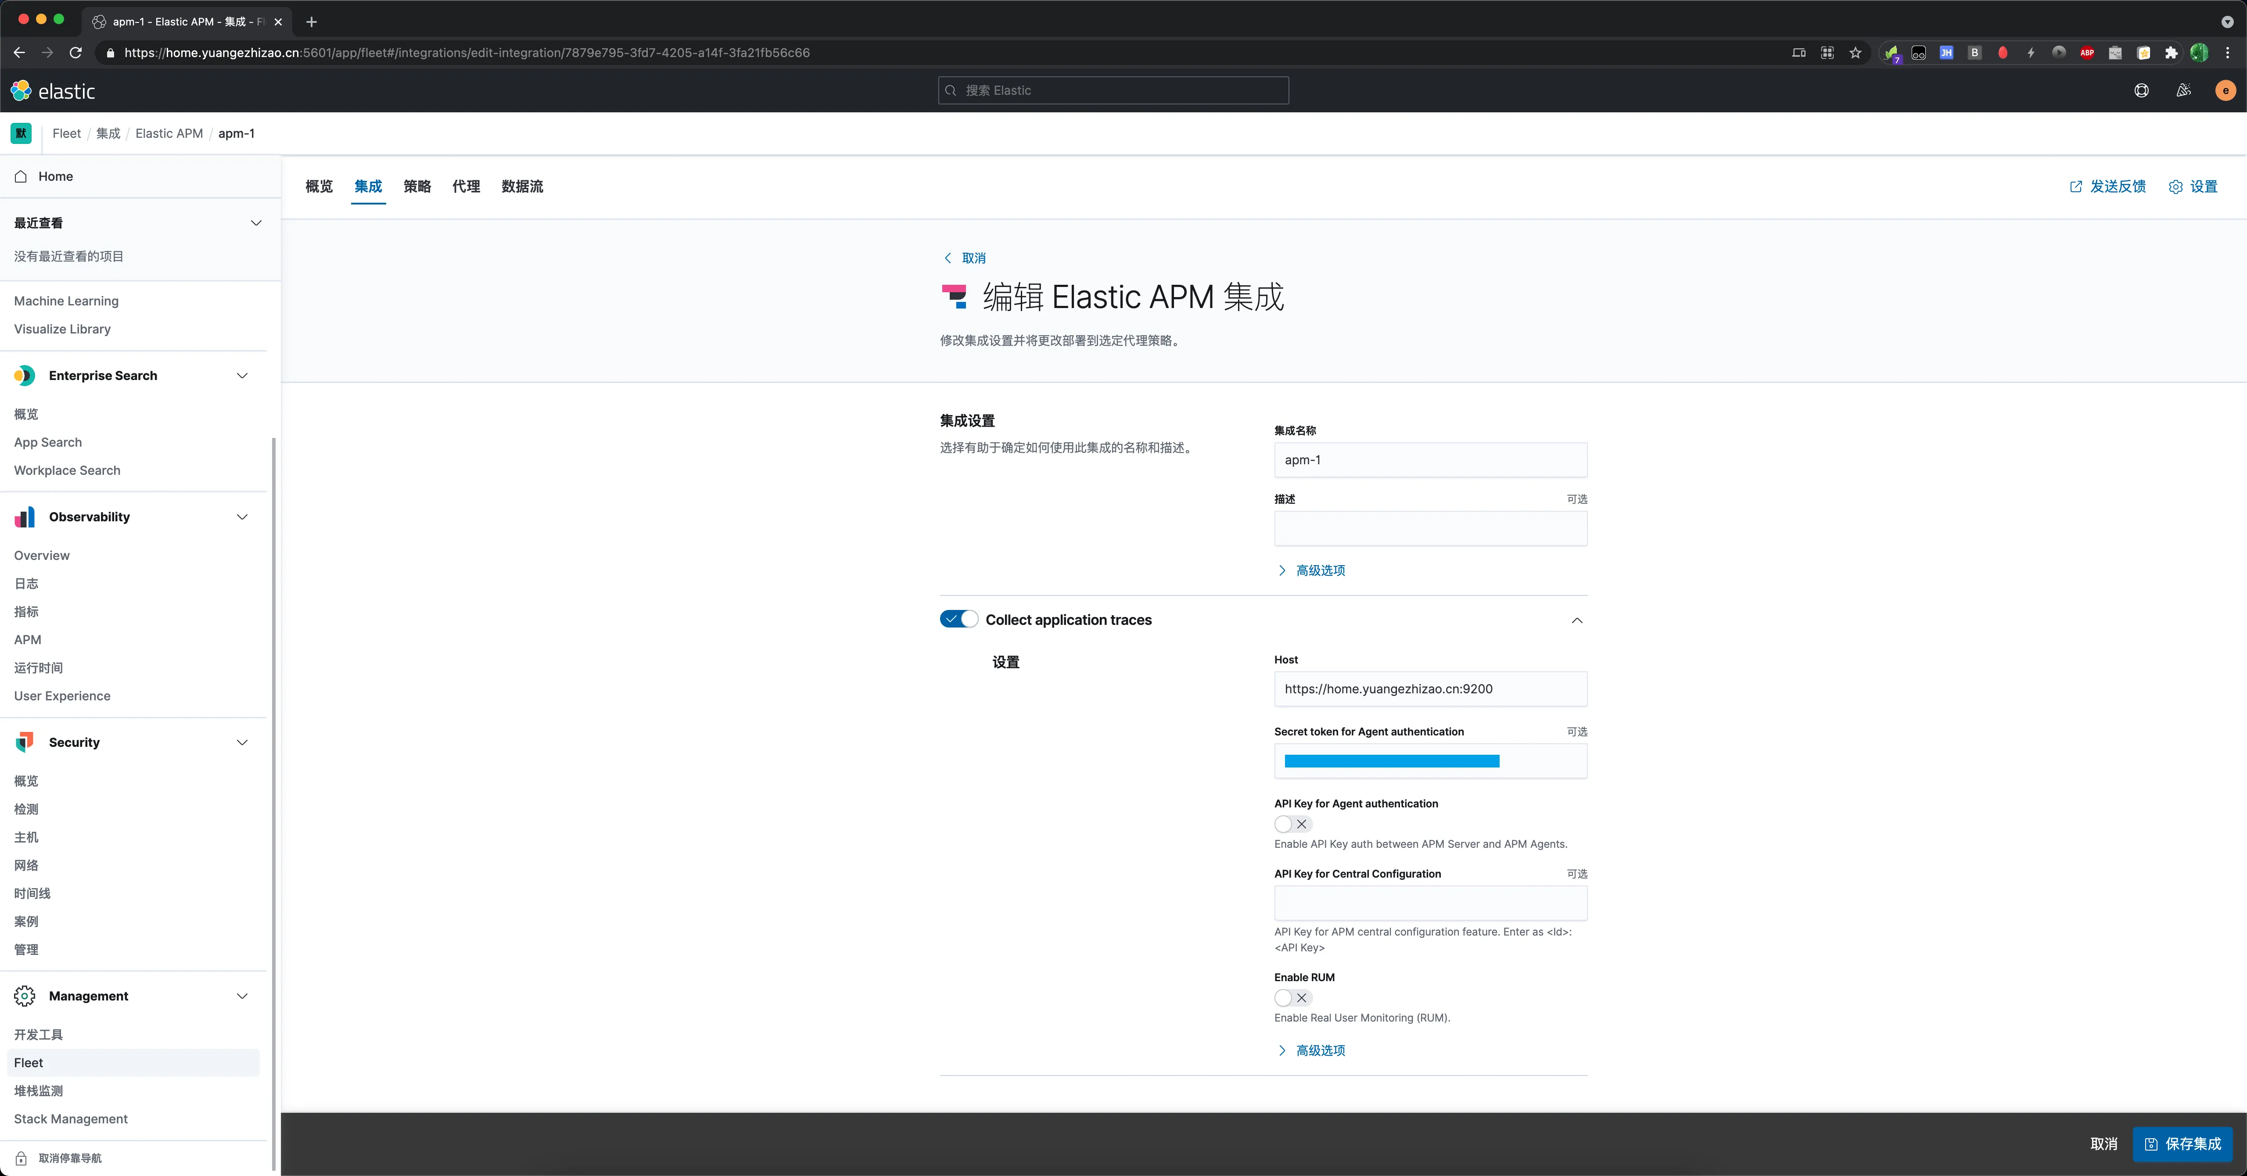
Task: Click the green space selector icon
Action: click(x=21, y=133)
